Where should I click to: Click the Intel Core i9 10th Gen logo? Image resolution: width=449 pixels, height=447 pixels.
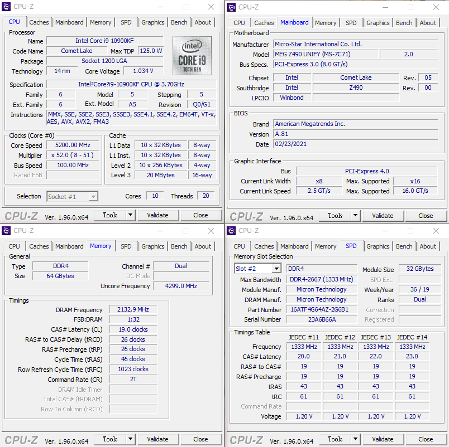pyautogui.click(x=192, y=56)
